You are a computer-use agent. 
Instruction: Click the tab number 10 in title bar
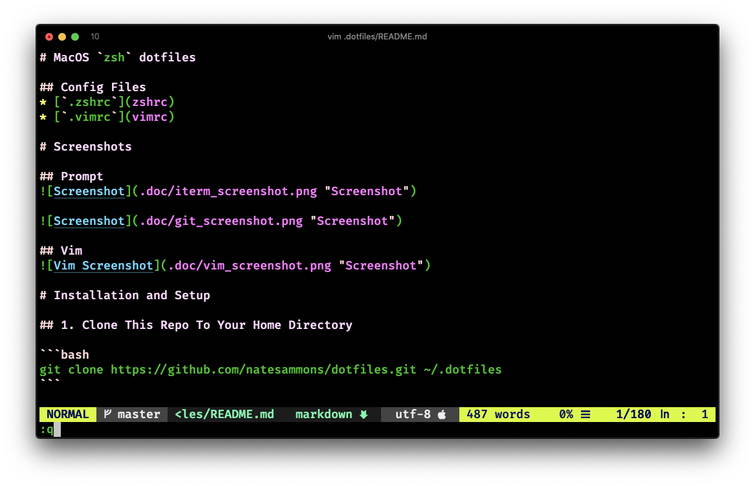click(x=95, y=37)
